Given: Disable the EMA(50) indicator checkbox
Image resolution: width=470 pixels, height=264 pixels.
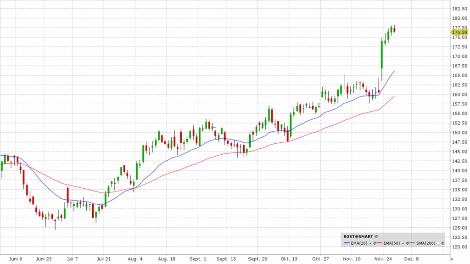Looking at the screenshot, I should click(403, 243).
